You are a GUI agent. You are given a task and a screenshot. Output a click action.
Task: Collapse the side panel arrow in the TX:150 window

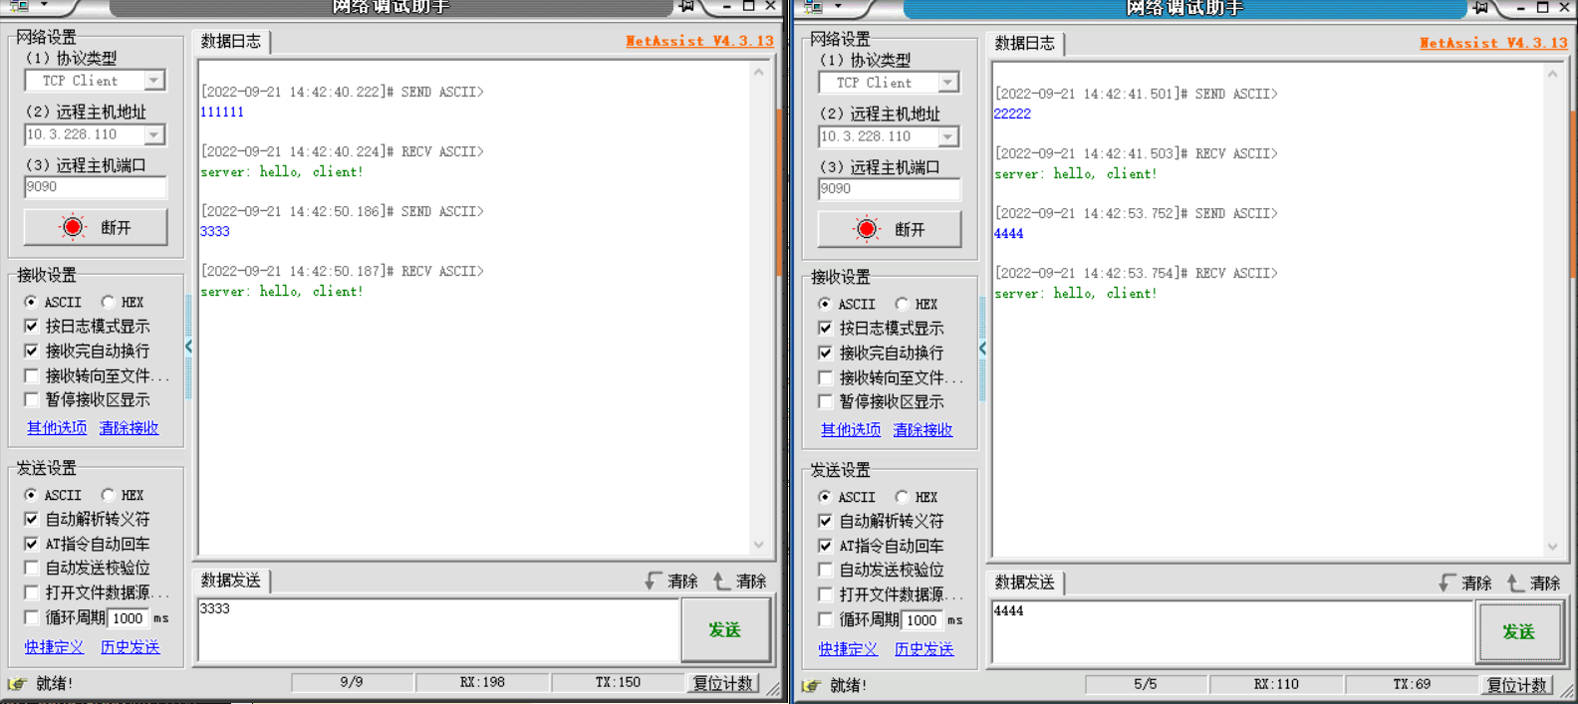[188, 347]
